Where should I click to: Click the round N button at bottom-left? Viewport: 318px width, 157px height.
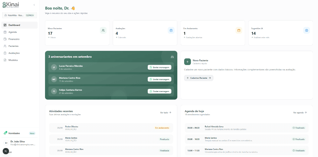point(6,151)
